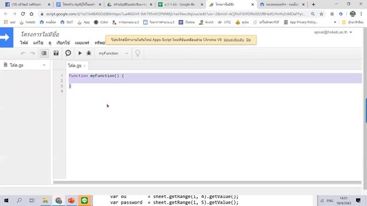Open the hoksib bookmark

click(x=28, y=22)
